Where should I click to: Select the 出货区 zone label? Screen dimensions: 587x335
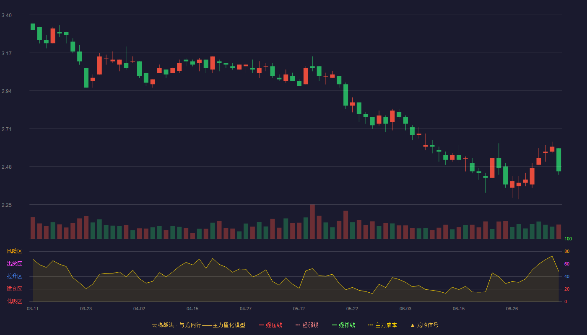(14, 264)
